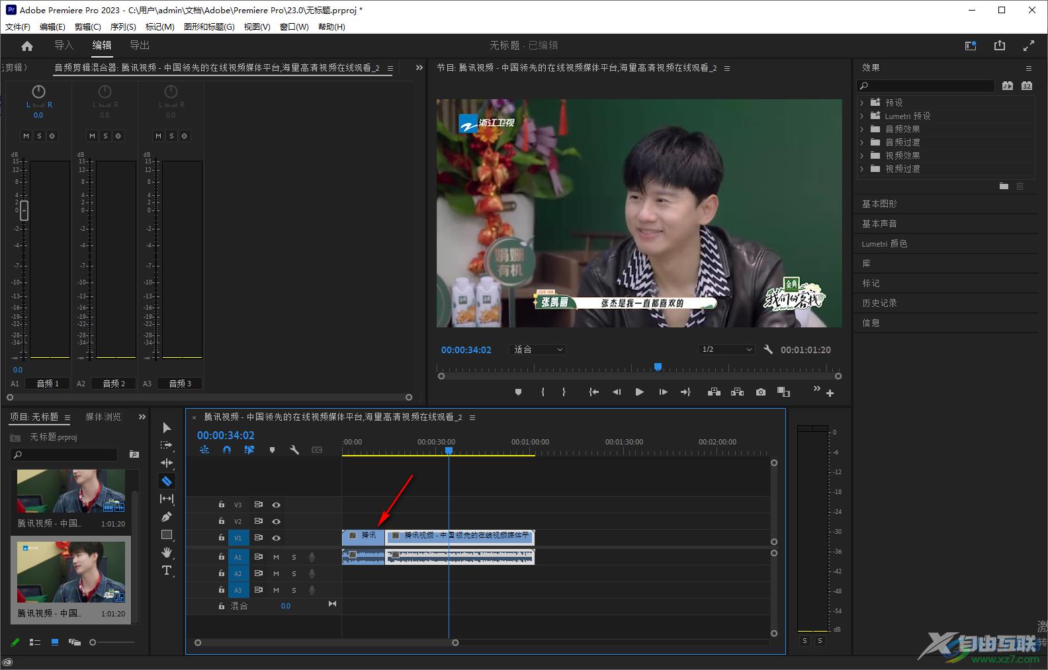Click the quick export share icon
The width and height of the screenshot is (1048, 670).
click(1000, 46)
